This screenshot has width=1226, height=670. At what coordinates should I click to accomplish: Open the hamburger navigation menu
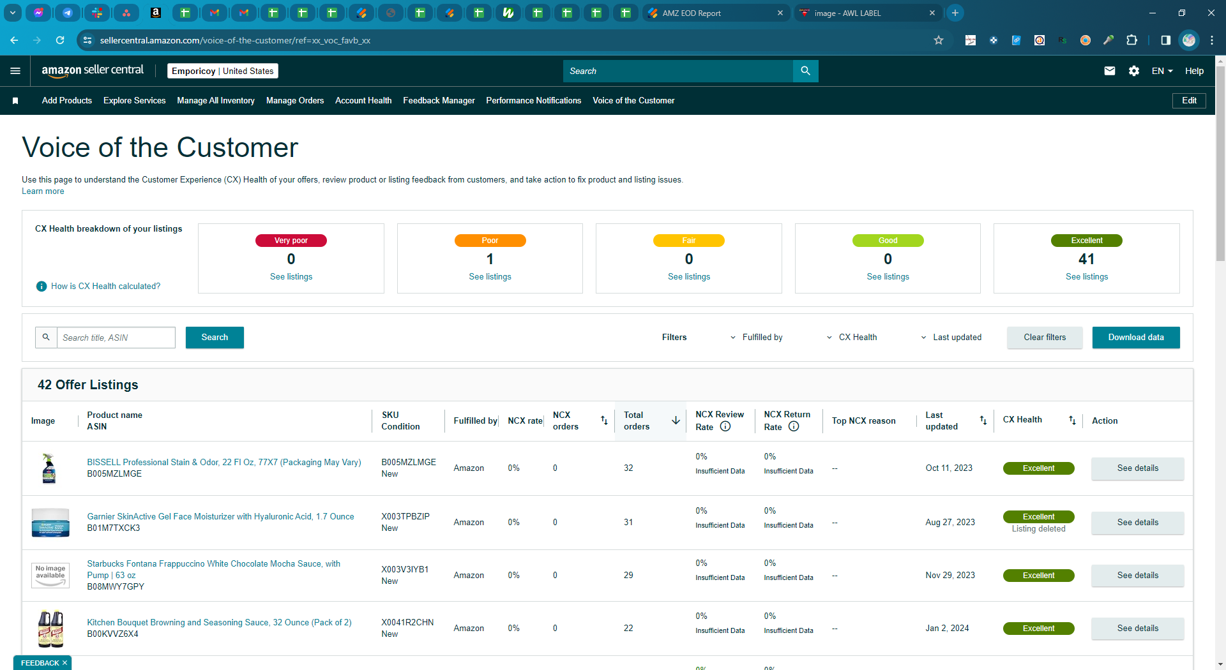(15, 71)
